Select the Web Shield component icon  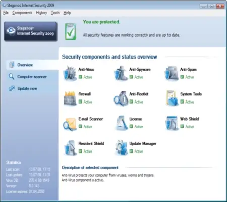pos(172,123)
